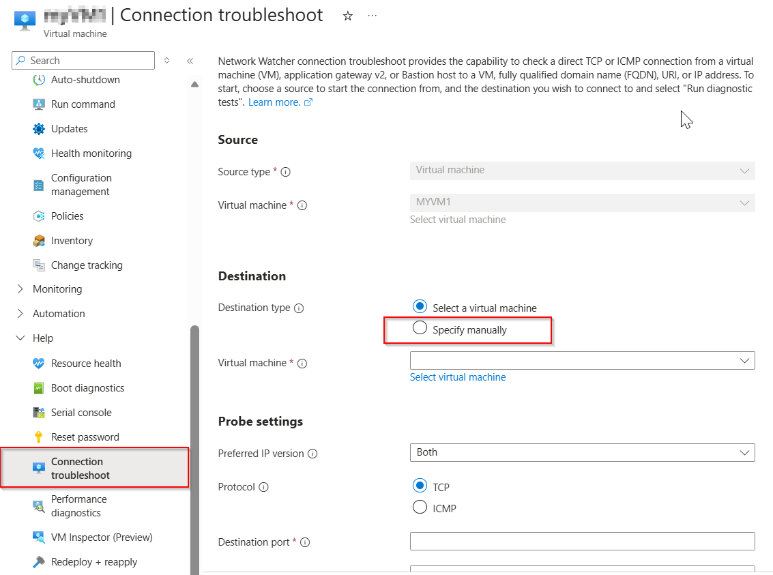Click the Inventory box icon
The image size is (773, 575).
pyautogui.click(x=38, y=241)
